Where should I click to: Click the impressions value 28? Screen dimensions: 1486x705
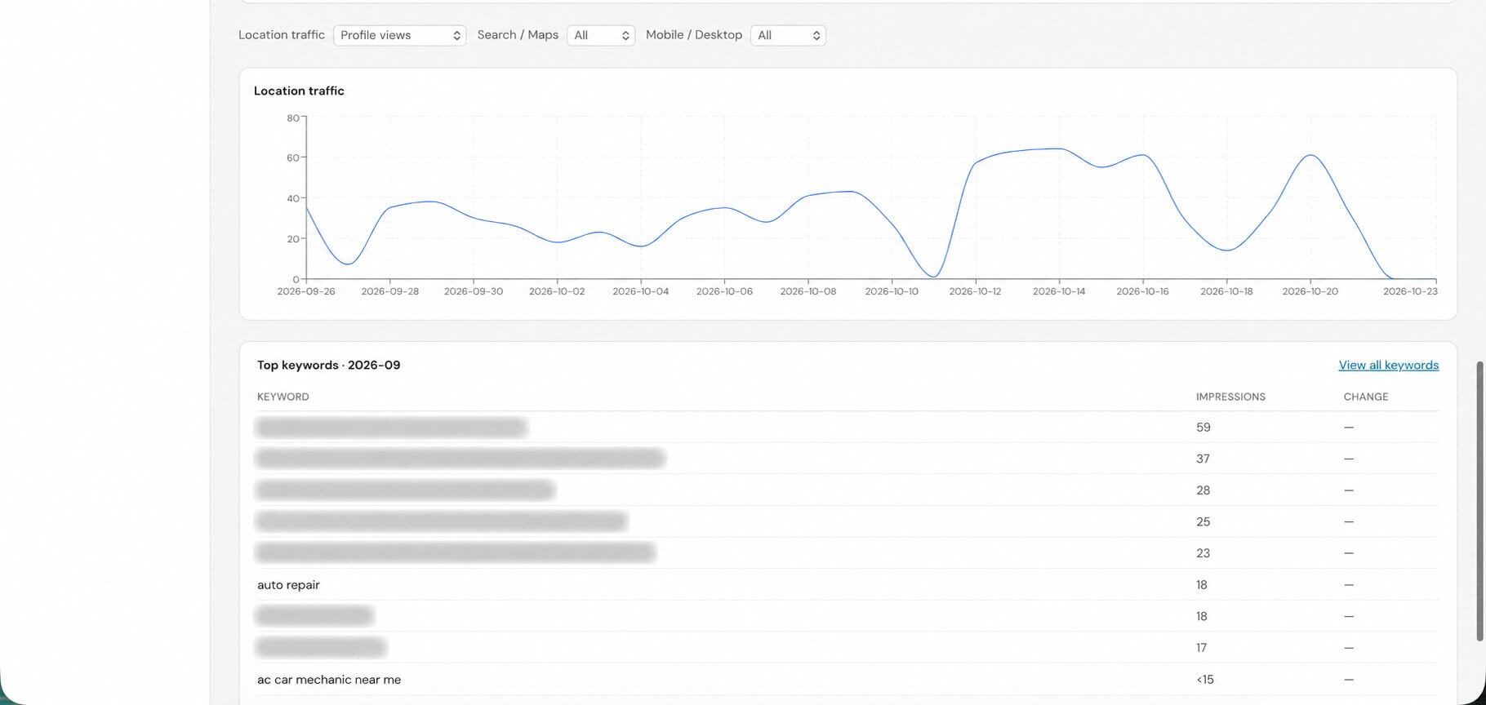(1203, 490)
